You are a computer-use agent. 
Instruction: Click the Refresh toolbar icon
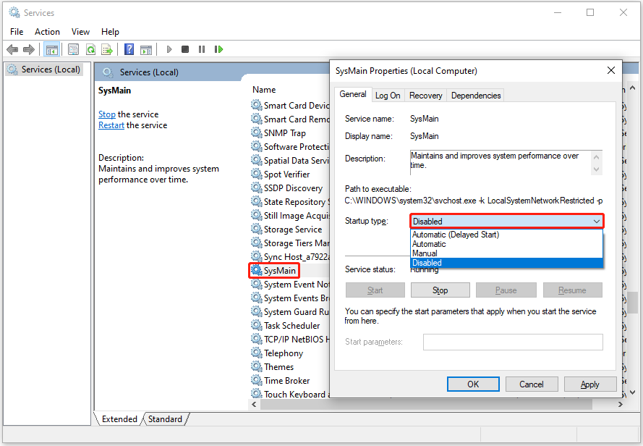click(90, 50)
